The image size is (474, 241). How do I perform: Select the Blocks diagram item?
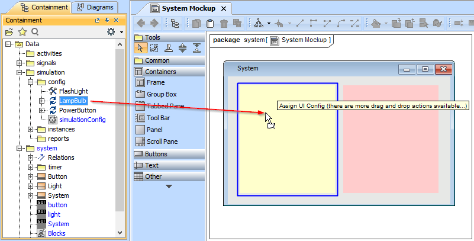coord(57,233)
